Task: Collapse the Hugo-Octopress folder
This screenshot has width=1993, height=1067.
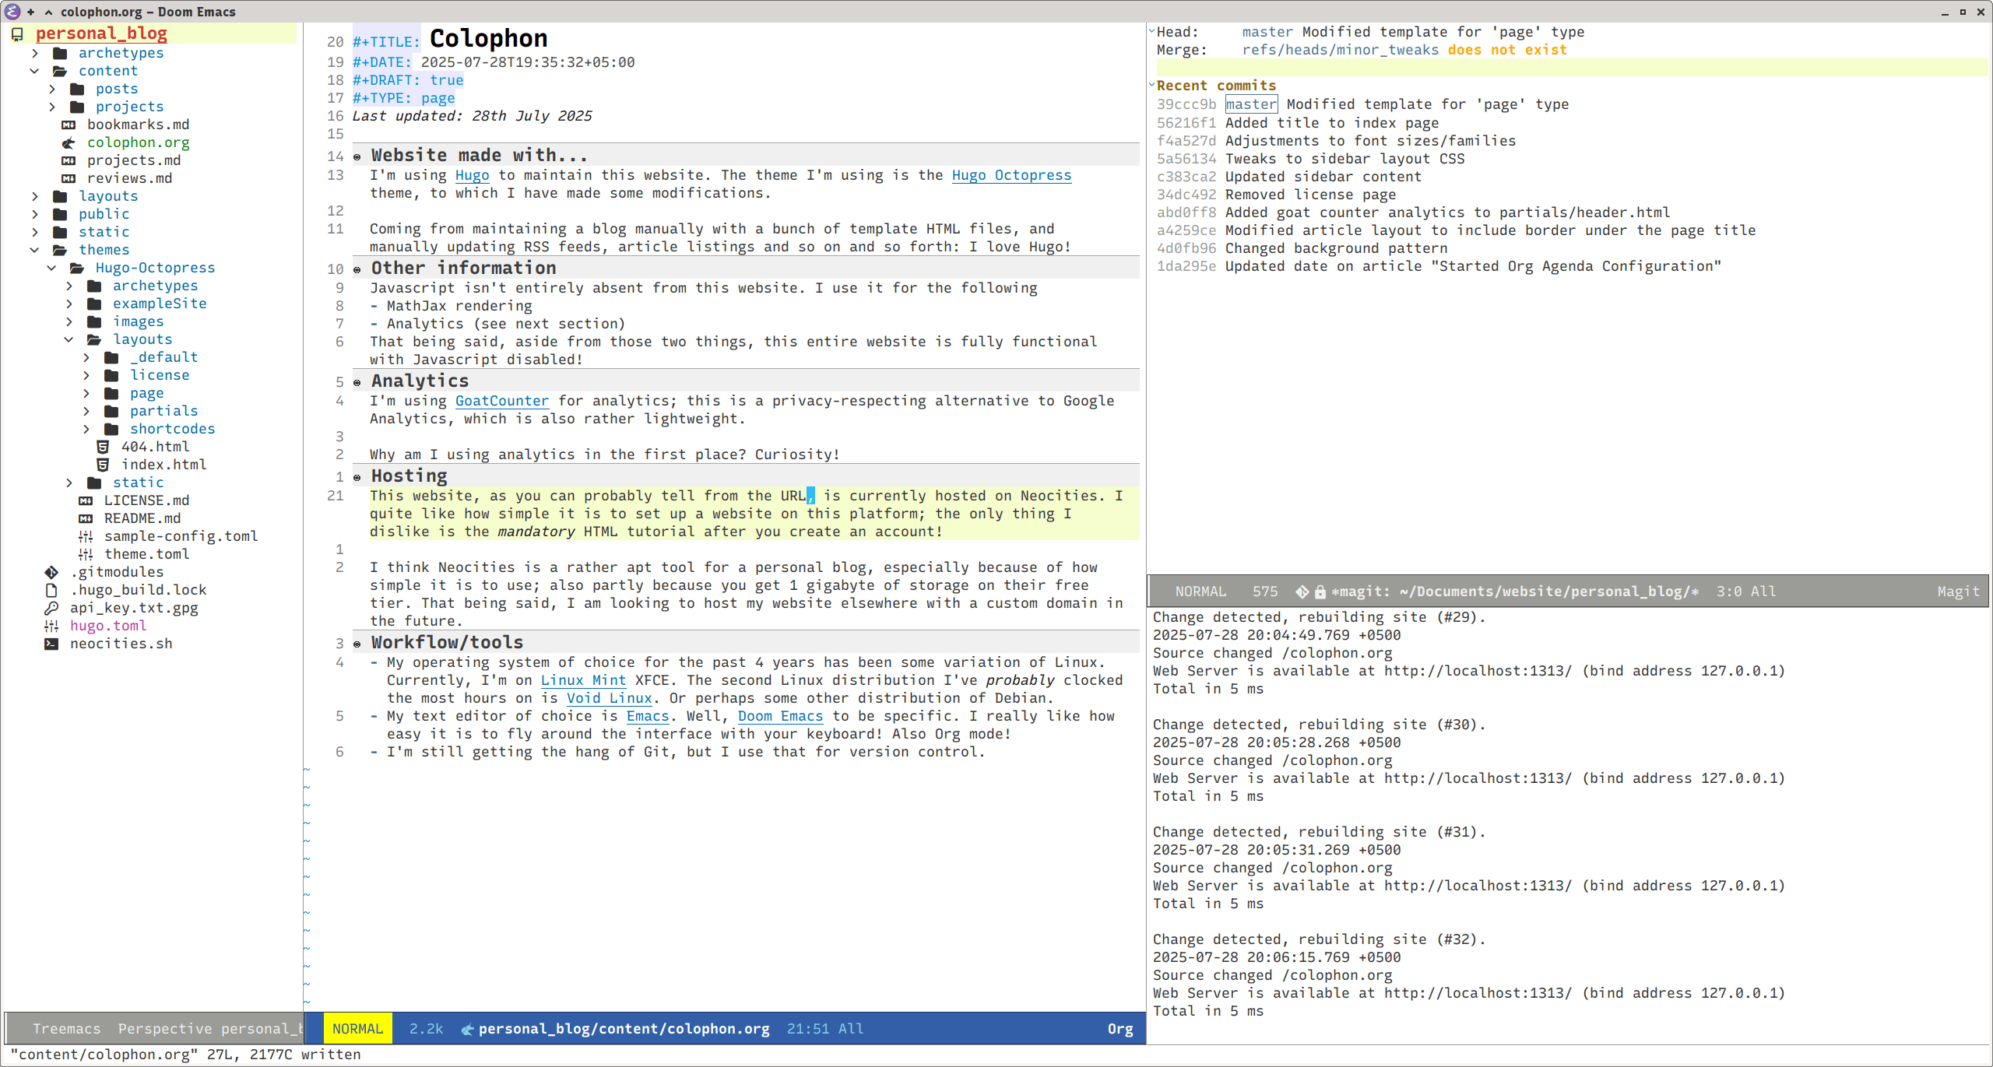Action: 52,268
